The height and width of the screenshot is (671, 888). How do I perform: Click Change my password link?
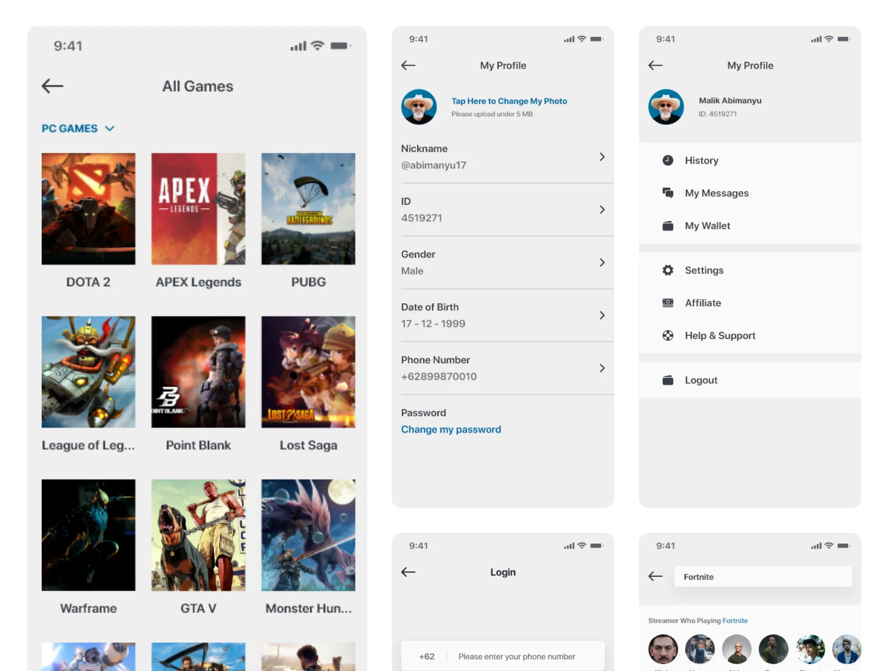coord(451,429)
